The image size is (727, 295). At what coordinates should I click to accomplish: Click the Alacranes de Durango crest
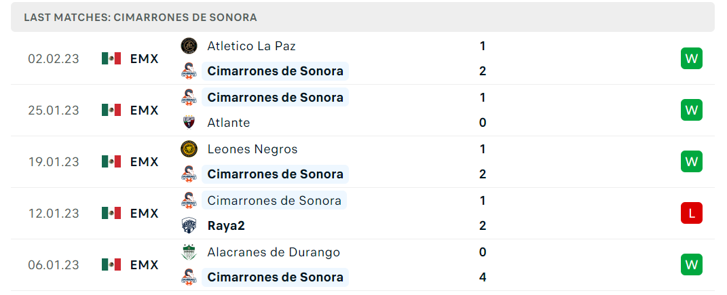[189, 252]
